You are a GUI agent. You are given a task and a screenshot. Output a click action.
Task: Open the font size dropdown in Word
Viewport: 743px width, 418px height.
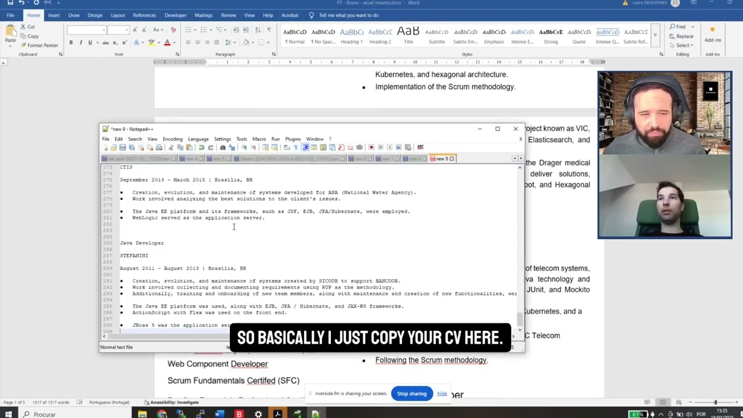(x=126, y=30)
